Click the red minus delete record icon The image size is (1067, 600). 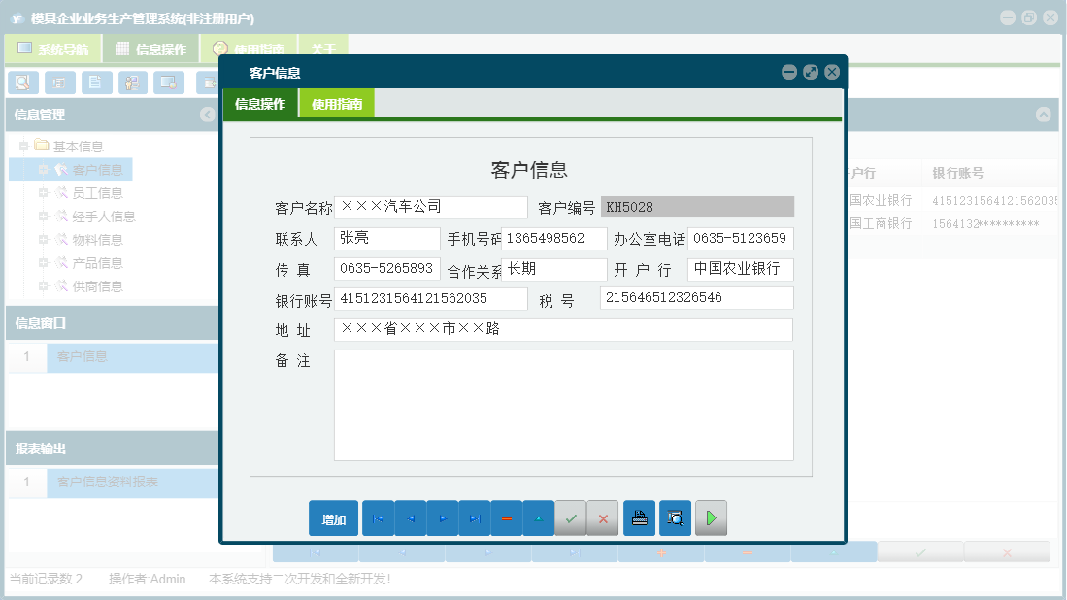tap(507, 517)
